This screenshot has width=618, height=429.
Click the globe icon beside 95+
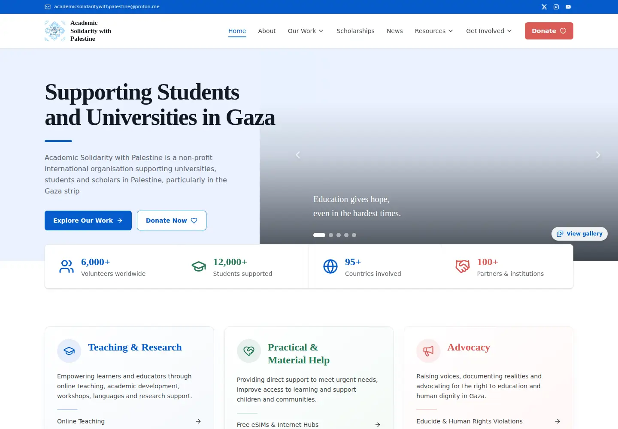330,266
